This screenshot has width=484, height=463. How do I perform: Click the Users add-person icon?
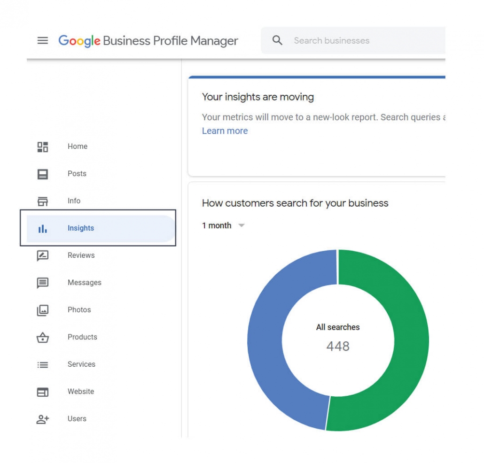coord(42,419)
